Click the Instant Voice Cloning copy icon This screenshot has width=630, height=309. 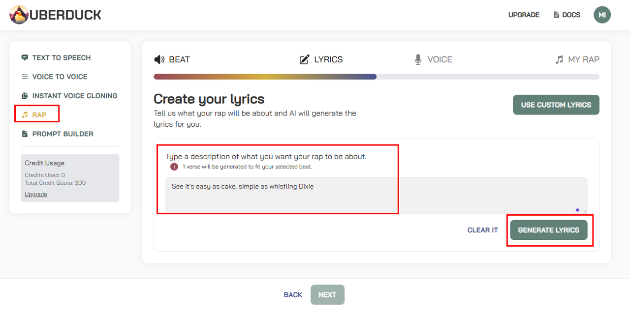(25, 96)
